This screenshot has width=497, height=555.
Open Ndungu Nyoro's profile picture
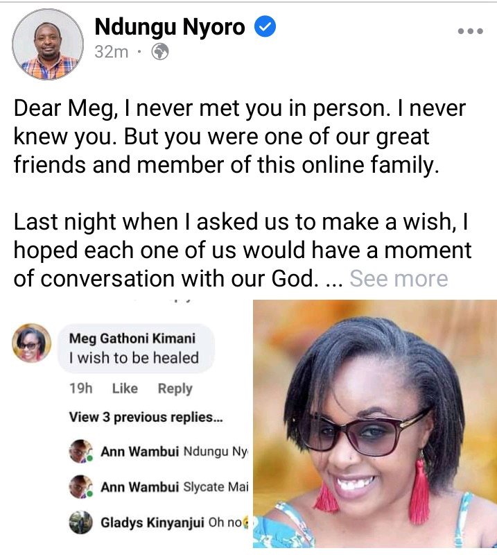coord(48,44)
